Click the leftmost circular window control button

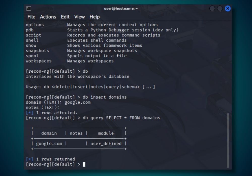coord(212,8)
